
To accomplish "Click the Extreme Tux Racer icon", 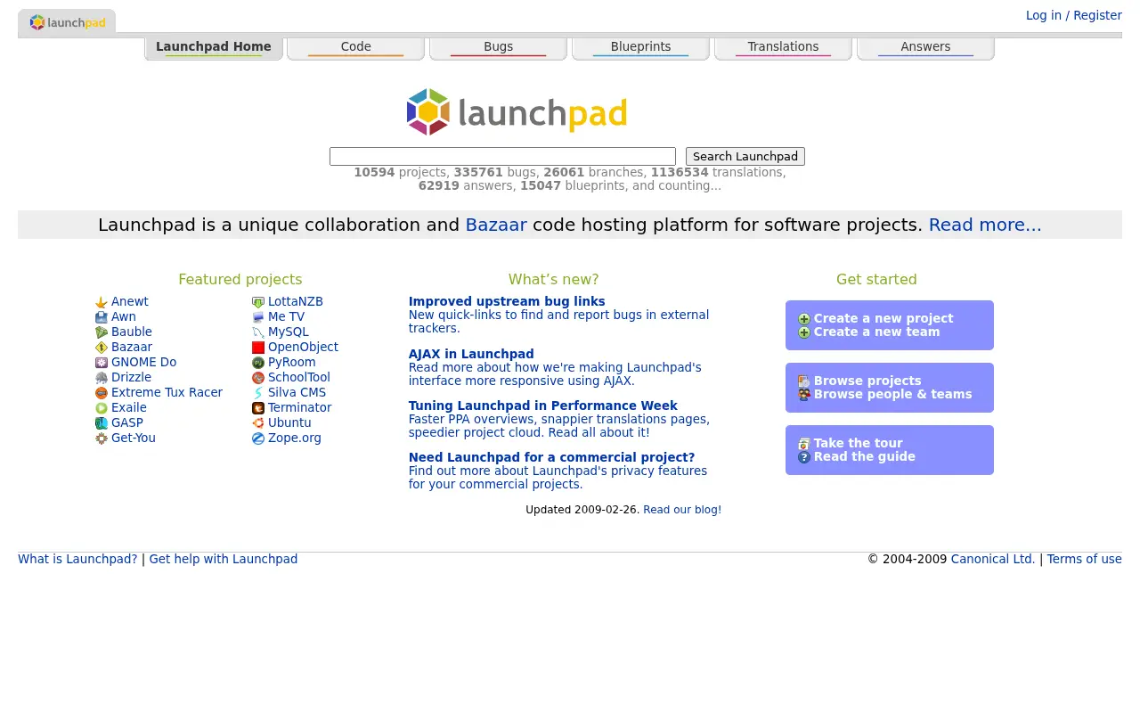I will tap(102, 393).
